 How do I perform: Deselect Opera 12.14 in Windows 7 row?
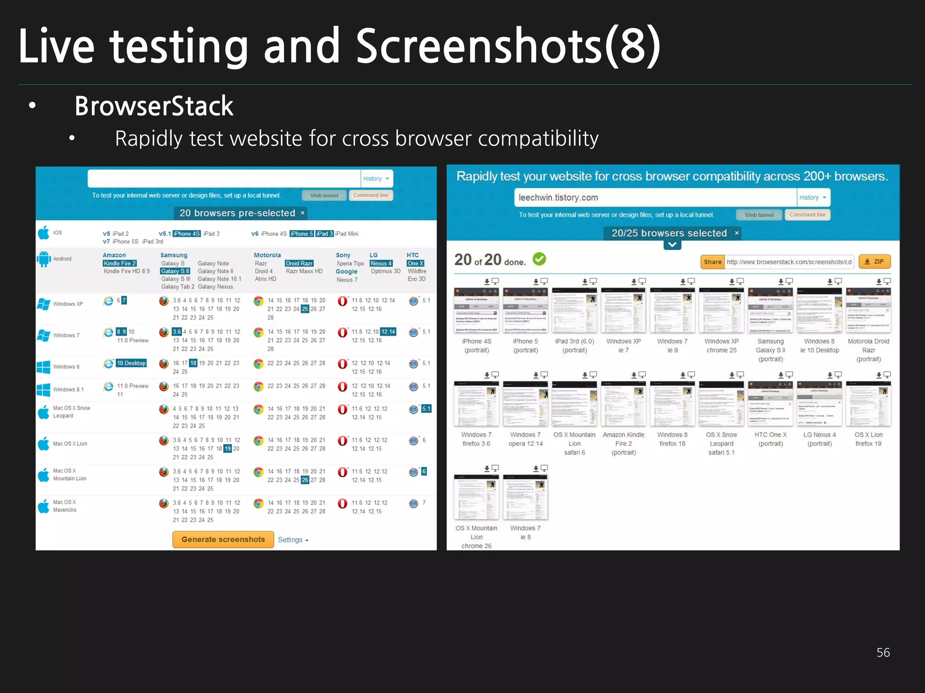[388, 332]
